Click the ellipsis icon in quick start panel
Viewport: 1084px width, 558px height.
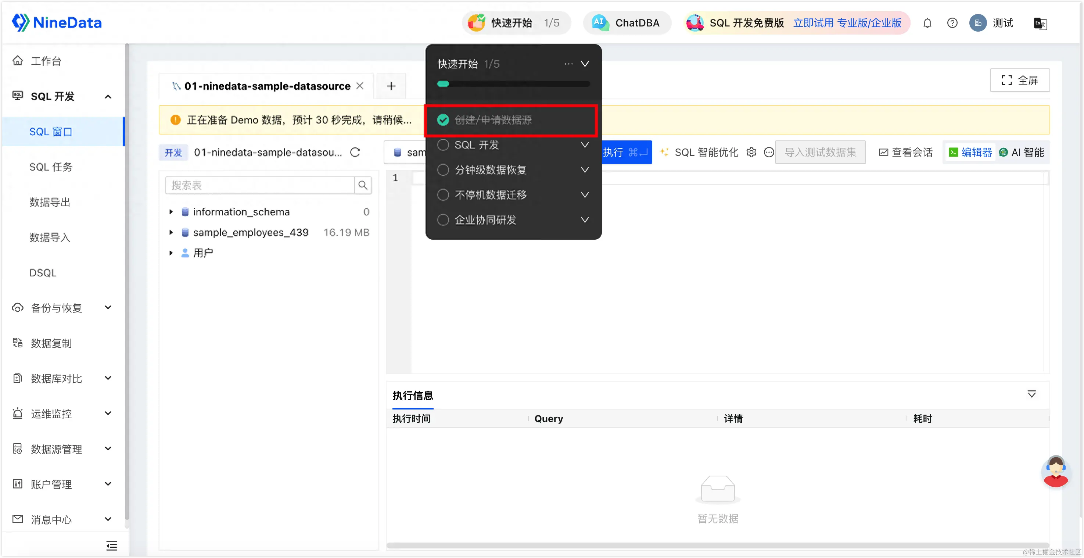(x=568, y=64)
